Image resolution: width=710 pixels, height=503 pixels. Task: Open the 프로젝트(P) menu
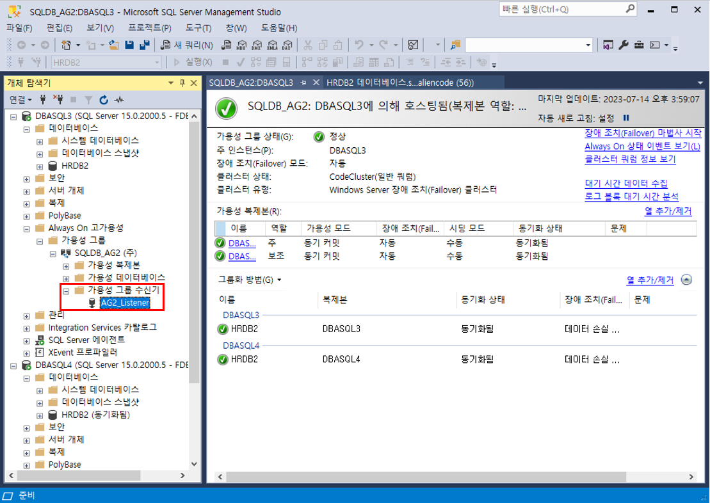tap(149, 28)
